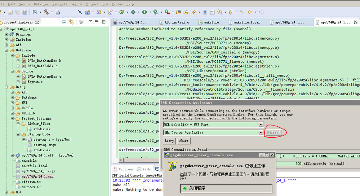Click the New C Source File icon
360x196 pixels.
[110, 12]
